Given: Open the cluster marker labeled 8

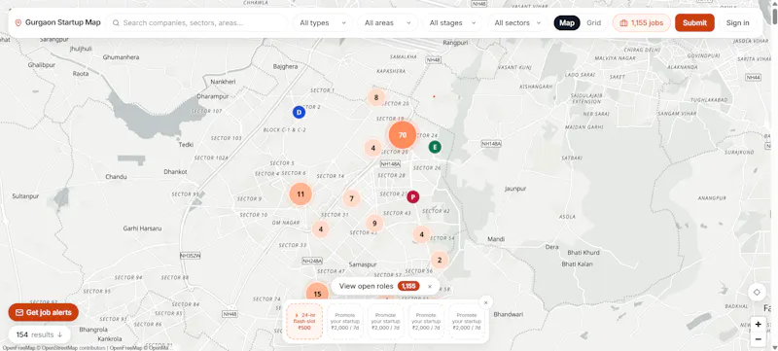Looking at the screenshot, I should pos(376,97).
